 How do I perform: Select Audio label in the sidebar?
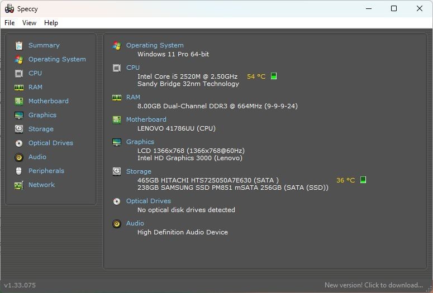[37, 157]
